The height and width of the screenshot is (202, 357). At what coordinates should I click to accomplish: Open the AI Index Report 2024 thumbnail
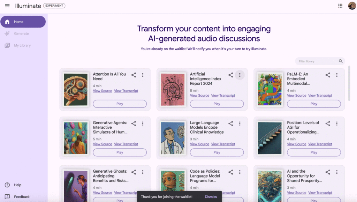[173, 90]
